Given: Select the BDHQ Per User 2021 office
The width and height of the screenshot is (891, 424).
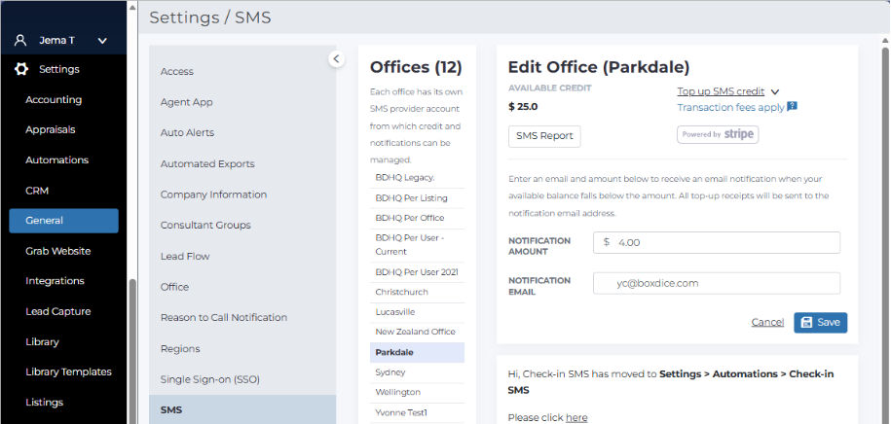Looking at the screenshot, I should [x=417, y=272].
